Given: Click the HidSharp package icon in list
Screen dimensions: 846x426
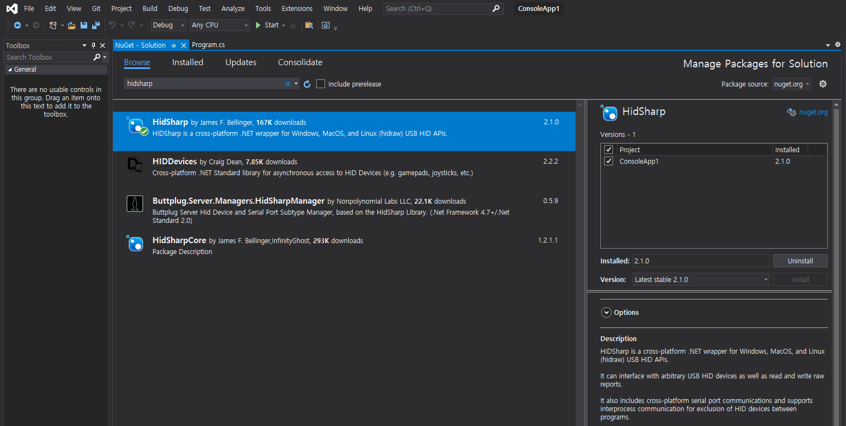Looking at the screenshot, I should pyautogui.click(x=136, y=126).
